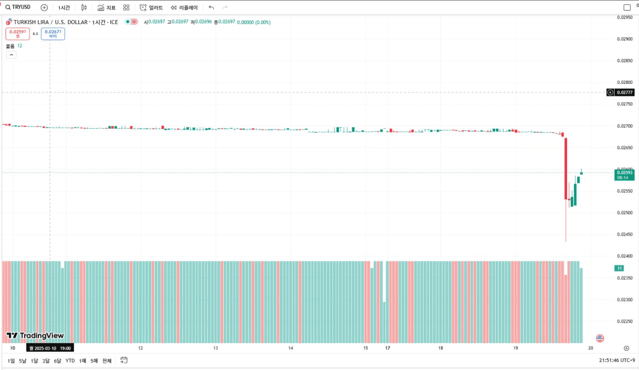Create an 얼러트 alert

[151, 7]
